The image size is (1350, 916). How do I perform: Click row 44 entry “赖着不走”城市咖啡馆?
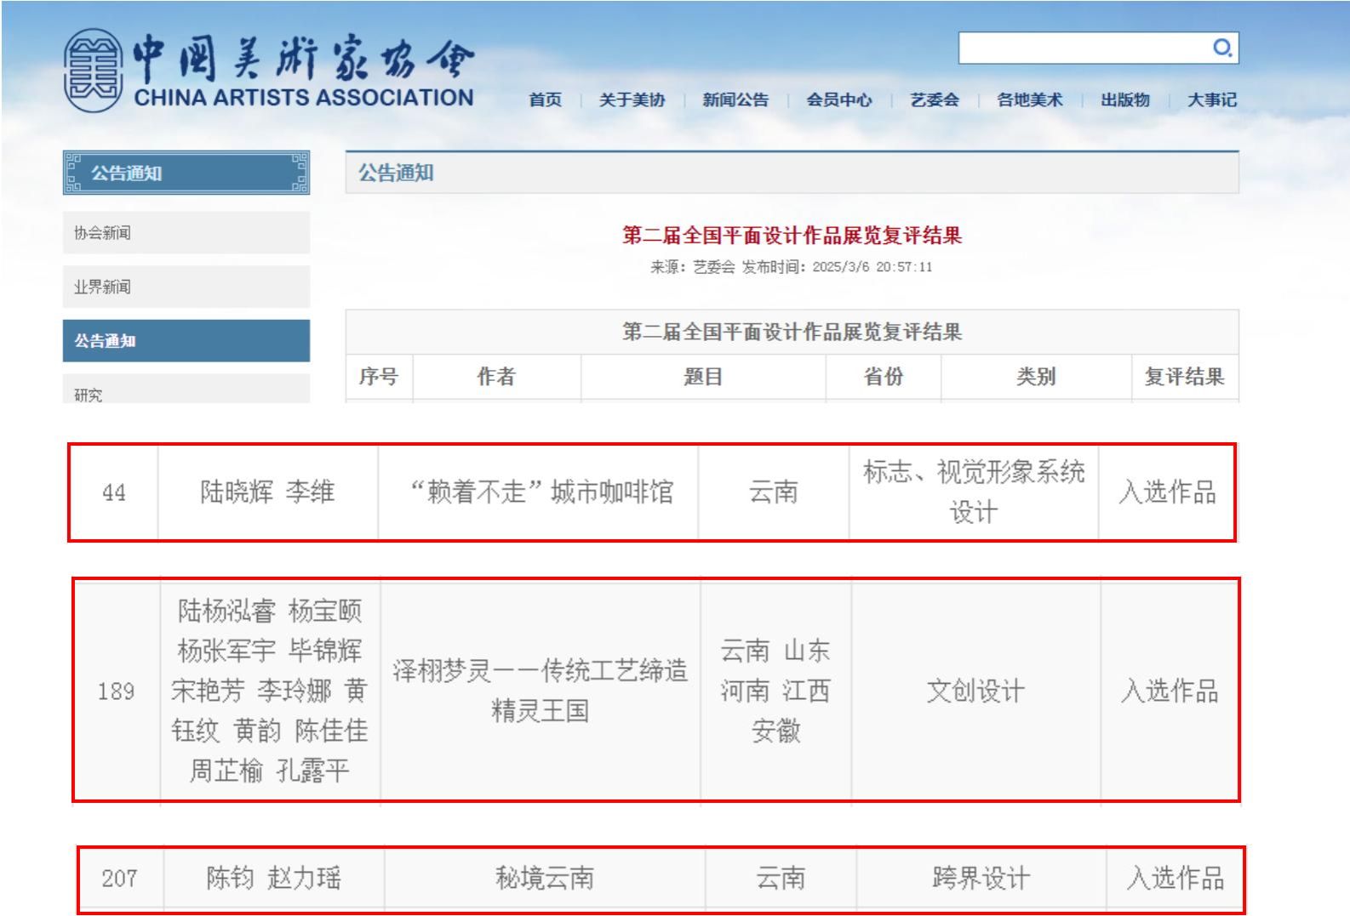point(541,492)
